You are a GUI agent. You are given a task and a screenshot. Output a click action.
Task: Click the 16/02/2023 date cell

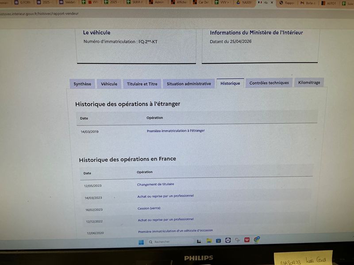click(x=94, y=209)
